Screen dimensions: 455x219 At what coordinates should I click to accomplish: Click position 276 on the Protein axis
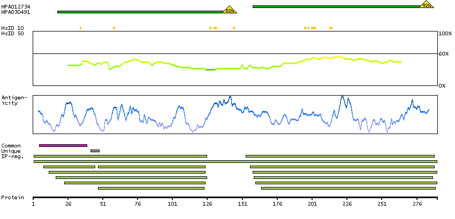click(x=416, y=204)
